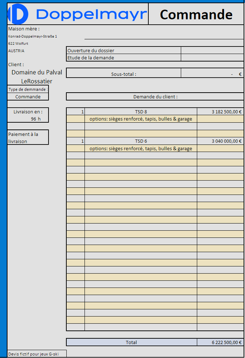
Task: Click the Doppelmayr logo icon
Action: pyautogui.click(x=18, y=14)
